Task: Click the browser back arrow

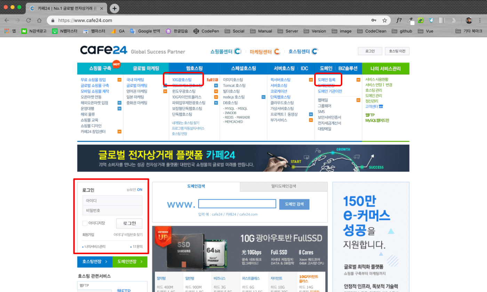Action: pyautogui.click(x=7, y=20)
